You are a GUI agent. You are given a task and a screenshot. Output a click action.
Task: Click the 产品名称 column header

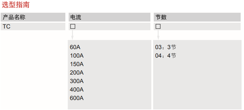[x=33, y=17]
